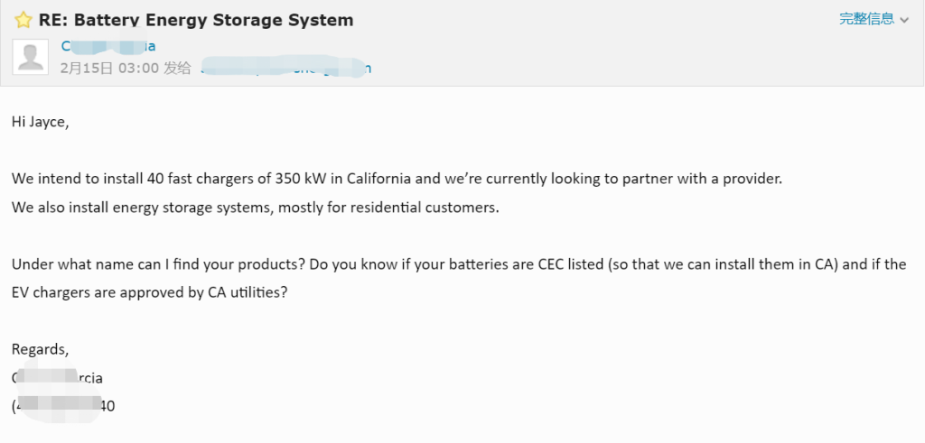The width and height of the screenshot is (925, 443).
Task: Expand header using arrow beside 完整信息
Action: click(x=904, y=20)
